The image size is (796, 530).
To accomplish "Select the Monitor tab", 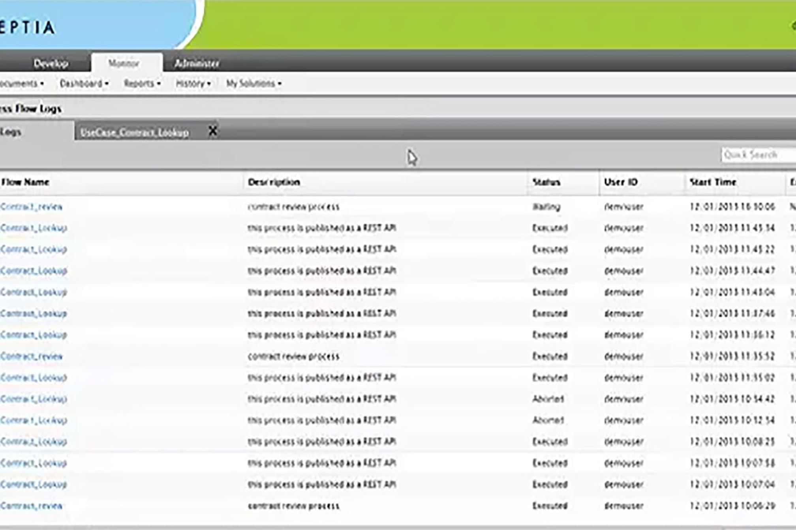I will coord(124,63).
